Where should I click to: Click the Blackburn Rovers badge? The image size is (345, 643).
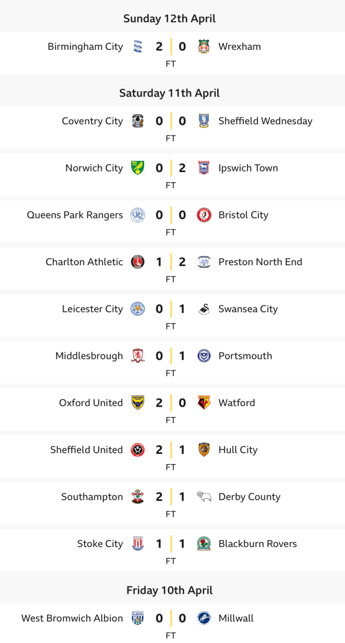pos(204,544)
